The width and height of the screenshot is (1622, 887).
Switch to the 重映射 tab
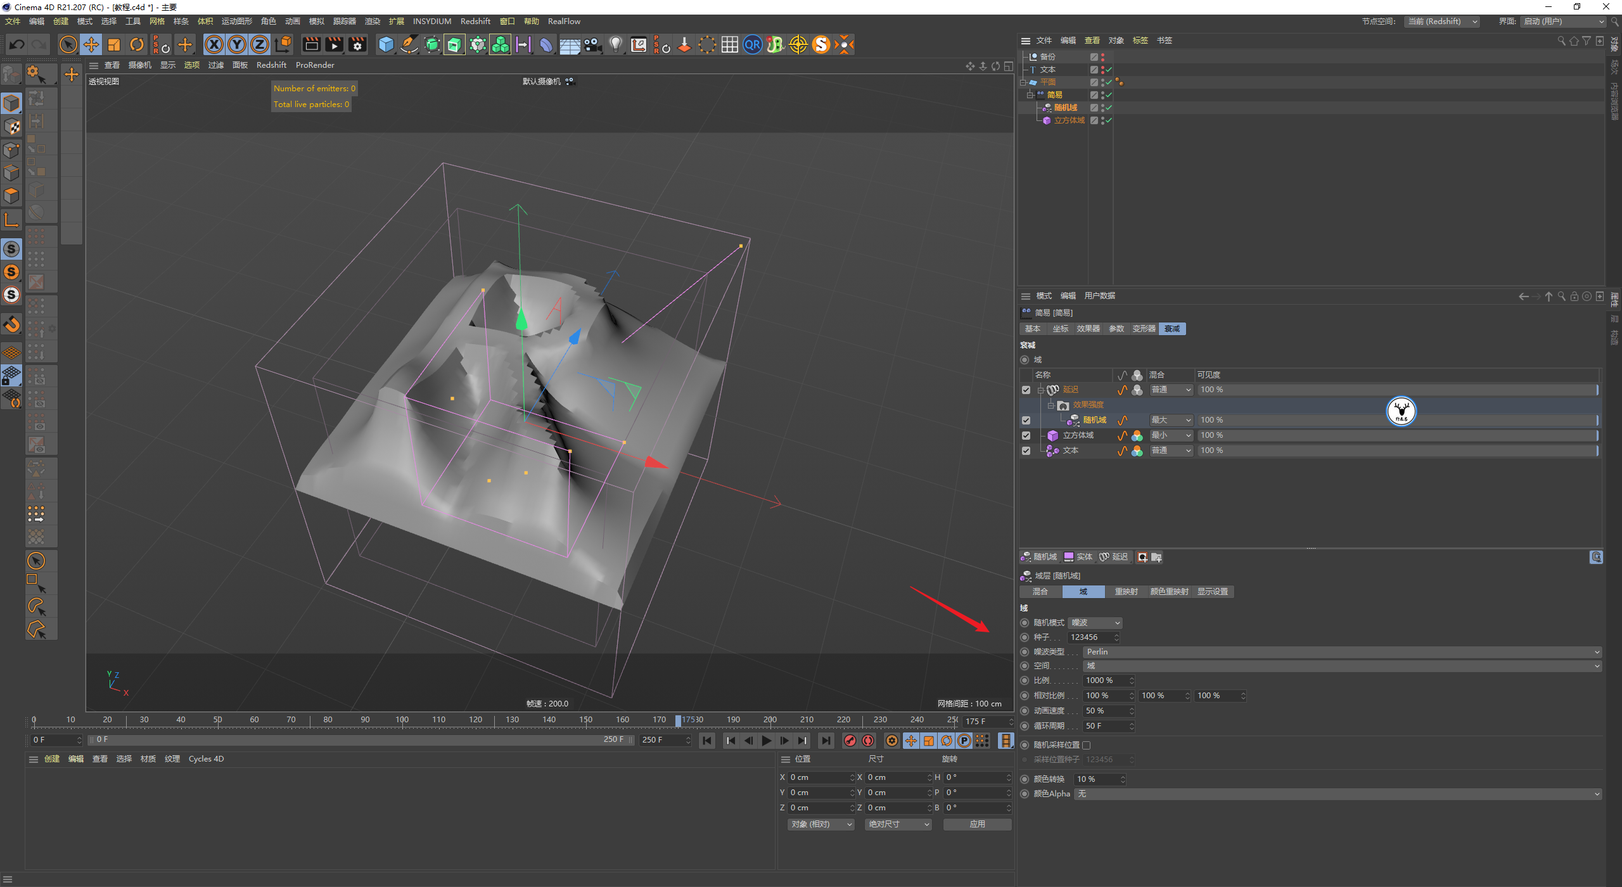click(x=1126, y=591)
